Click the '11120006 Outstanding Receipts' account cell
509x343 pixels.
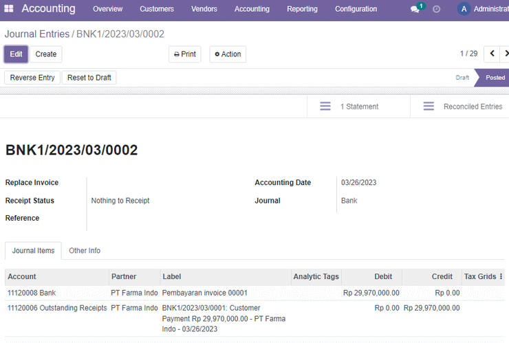57,308
